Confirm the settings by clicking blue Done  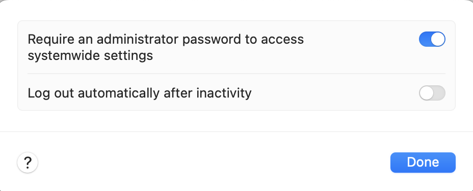coord(423,163)
